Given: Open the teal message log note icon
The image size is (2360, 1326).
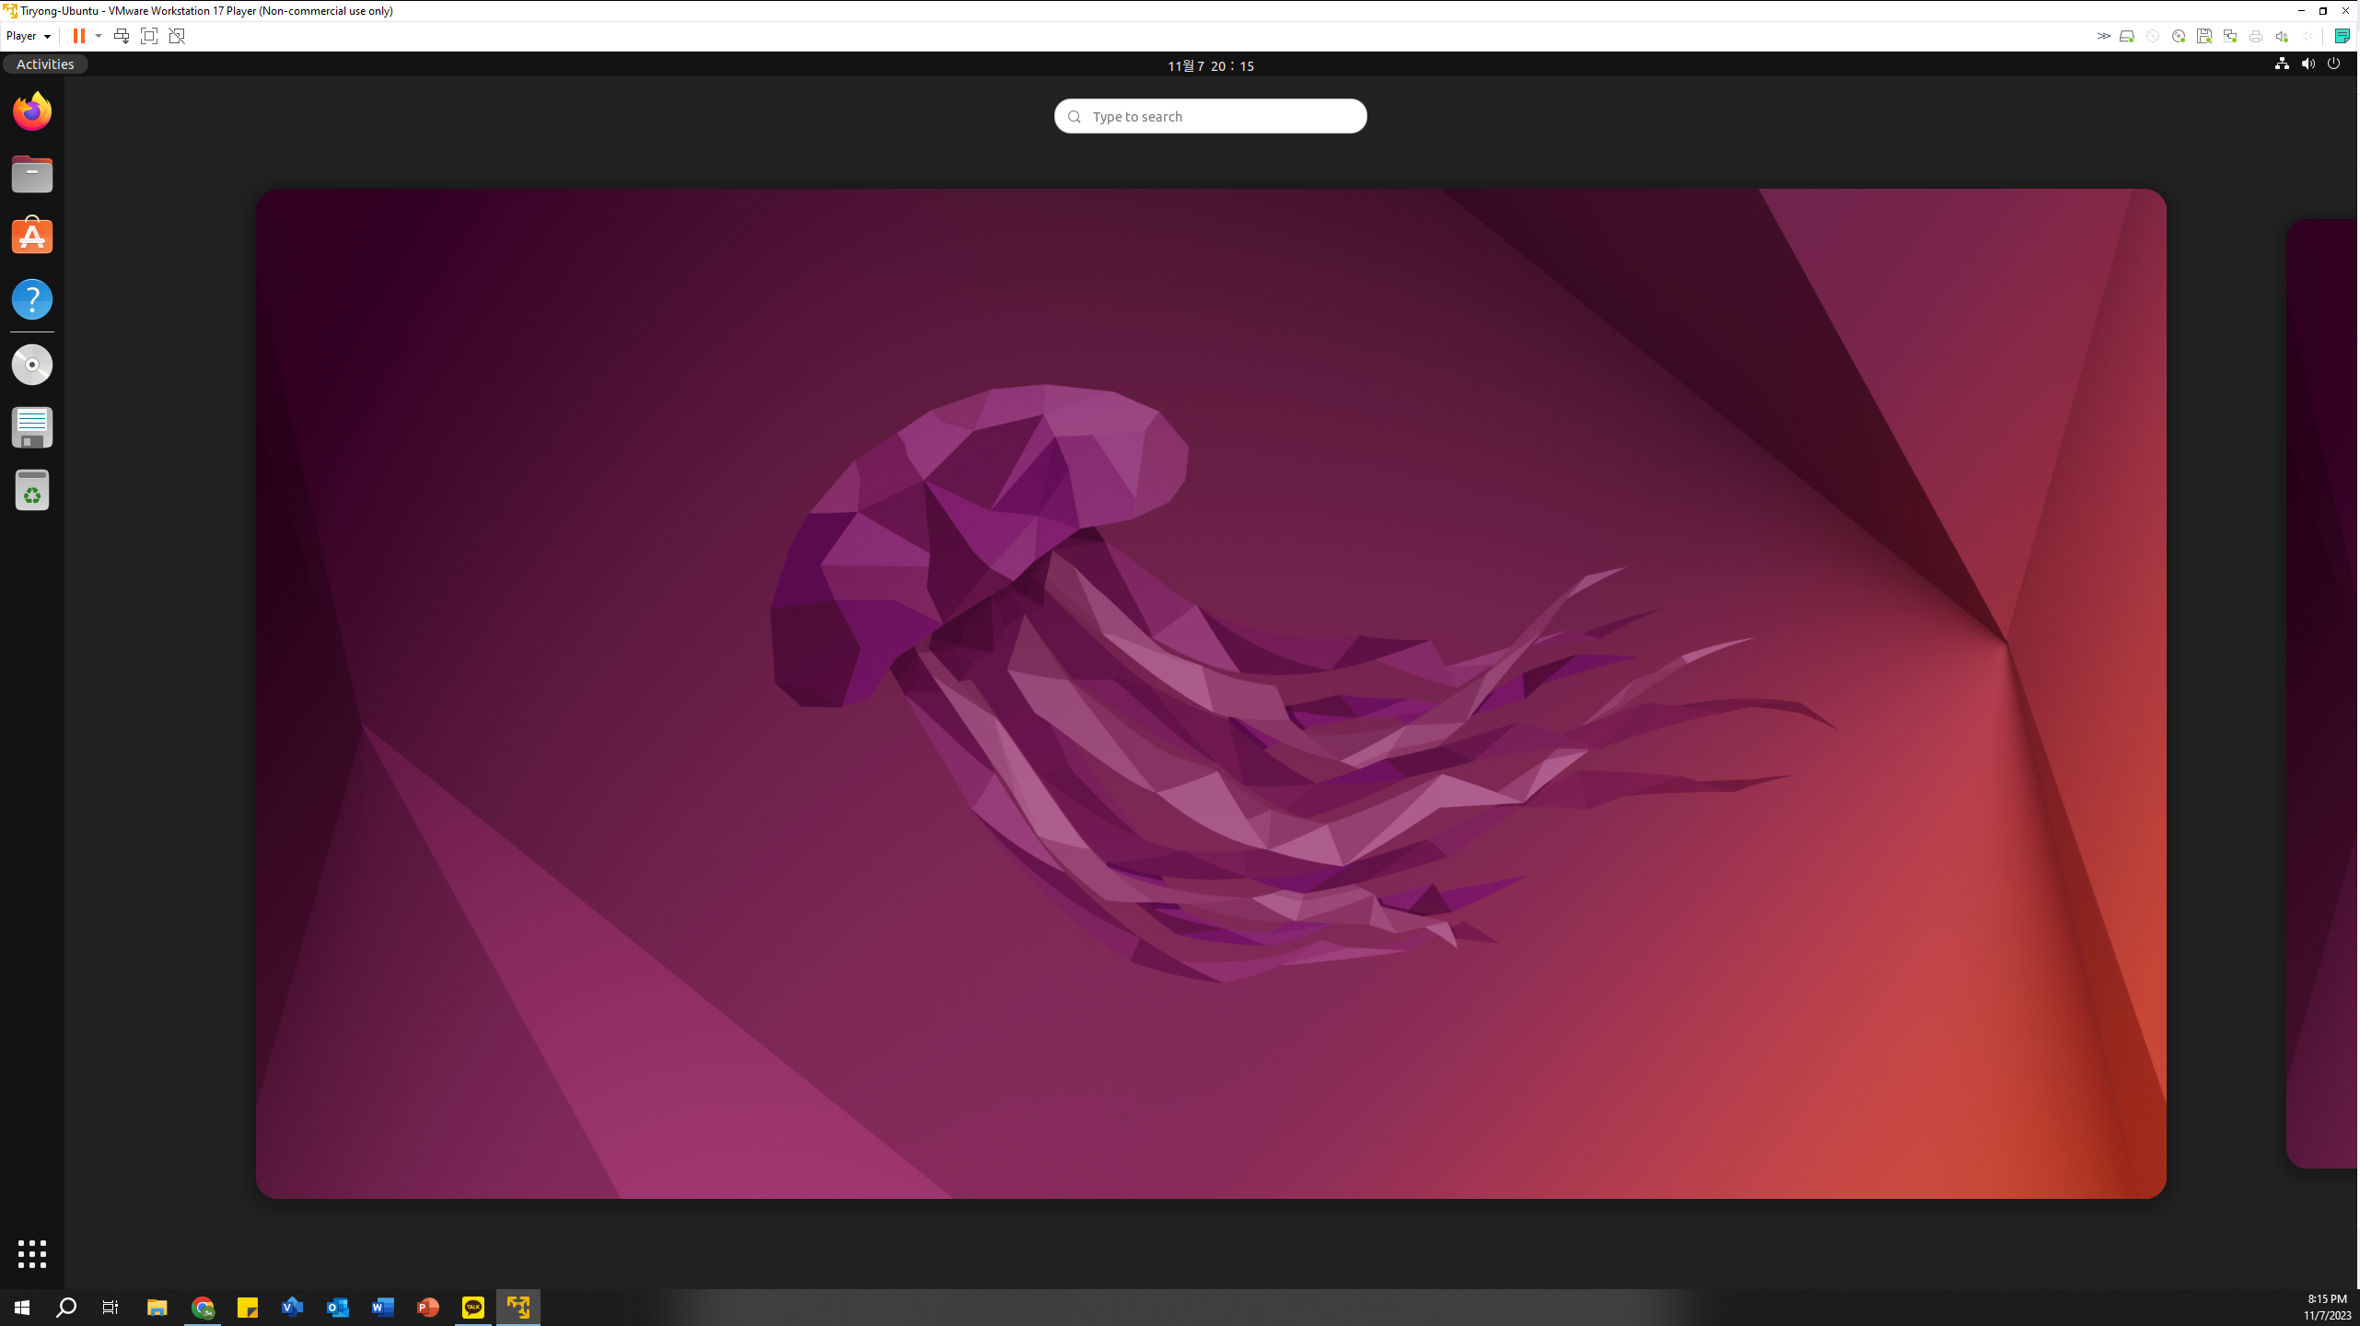Looking at the screenshot, I should 2343,36.
